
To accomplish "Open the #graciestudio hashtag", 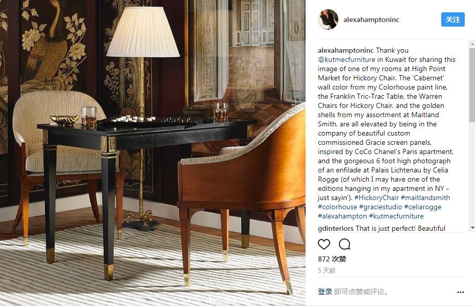I will [380, 207].
